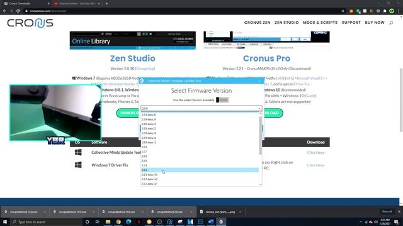403x226 pixels.
Task: Open options for cronus_zen_trans png download
Action: click(x=240, y=212)
